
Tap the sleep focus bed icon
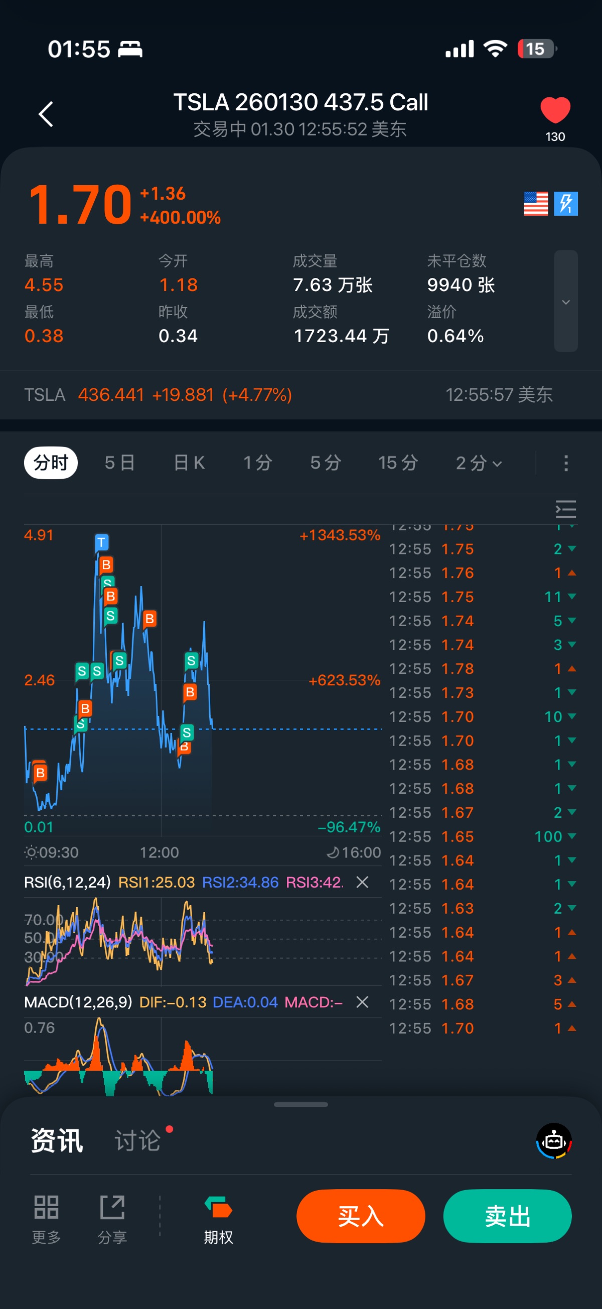point(130,49)
